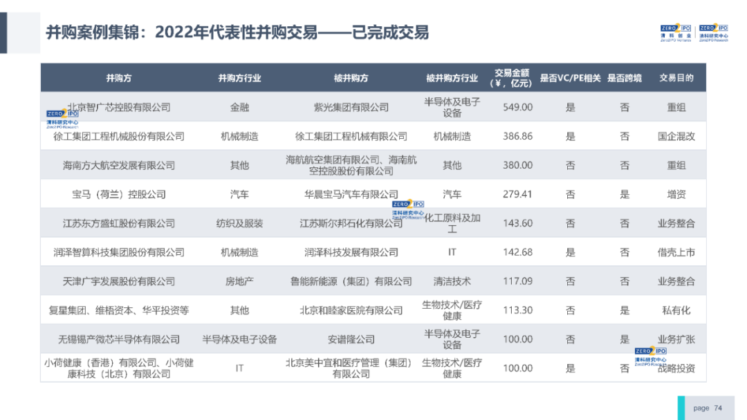The image size is (747, 420).
Task: Click the 国企混改 purpose cell
Action: click(x=676, y=137)
